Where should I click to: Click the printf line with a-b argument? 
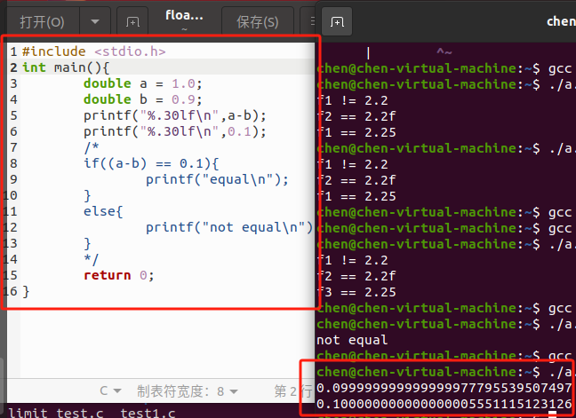tap(175, 115)
